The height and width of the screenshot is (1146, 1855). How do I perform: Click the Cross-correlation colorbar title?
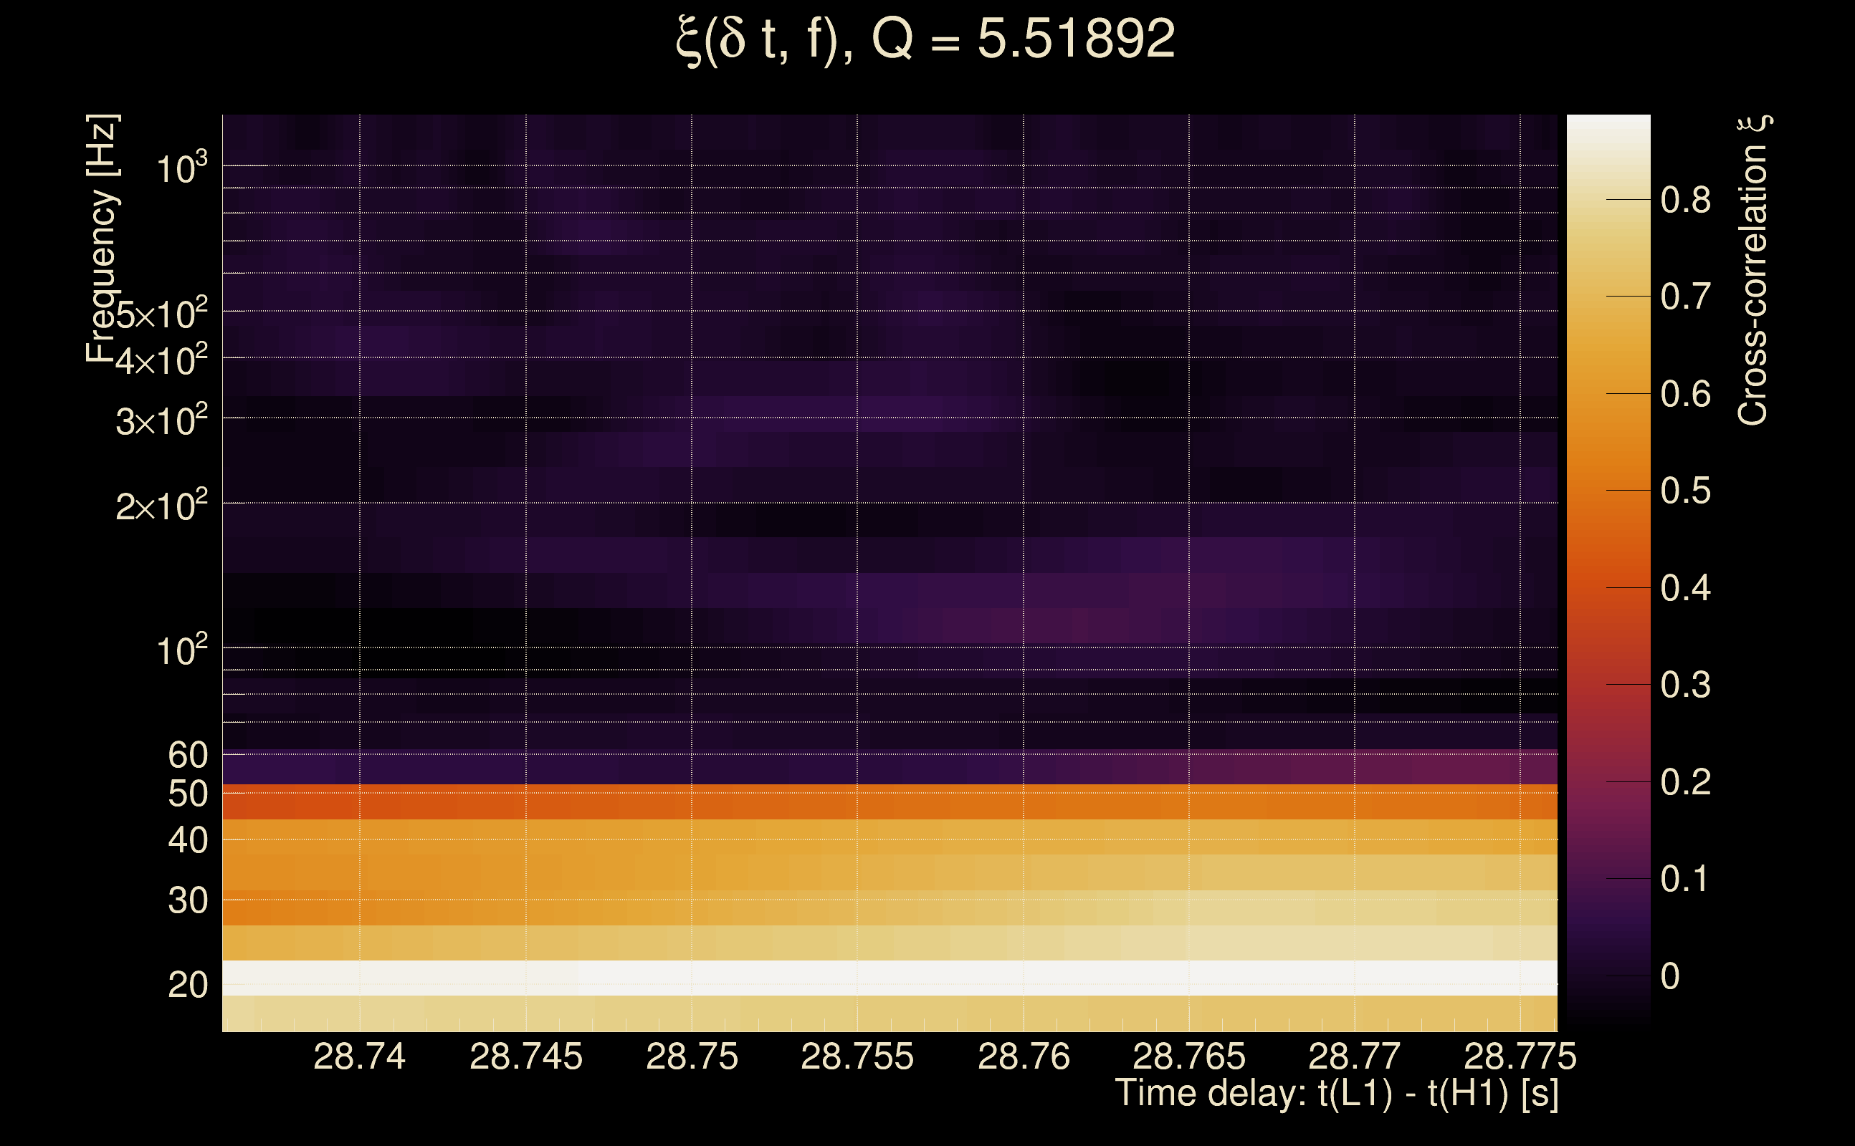point(1753,271)
